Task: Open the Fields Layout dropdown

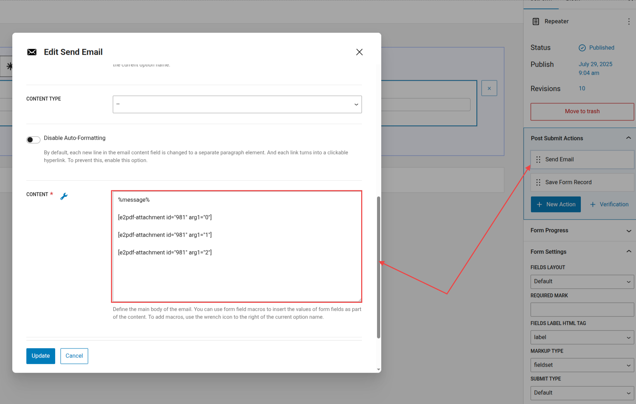Action: (x=582, y=281)
